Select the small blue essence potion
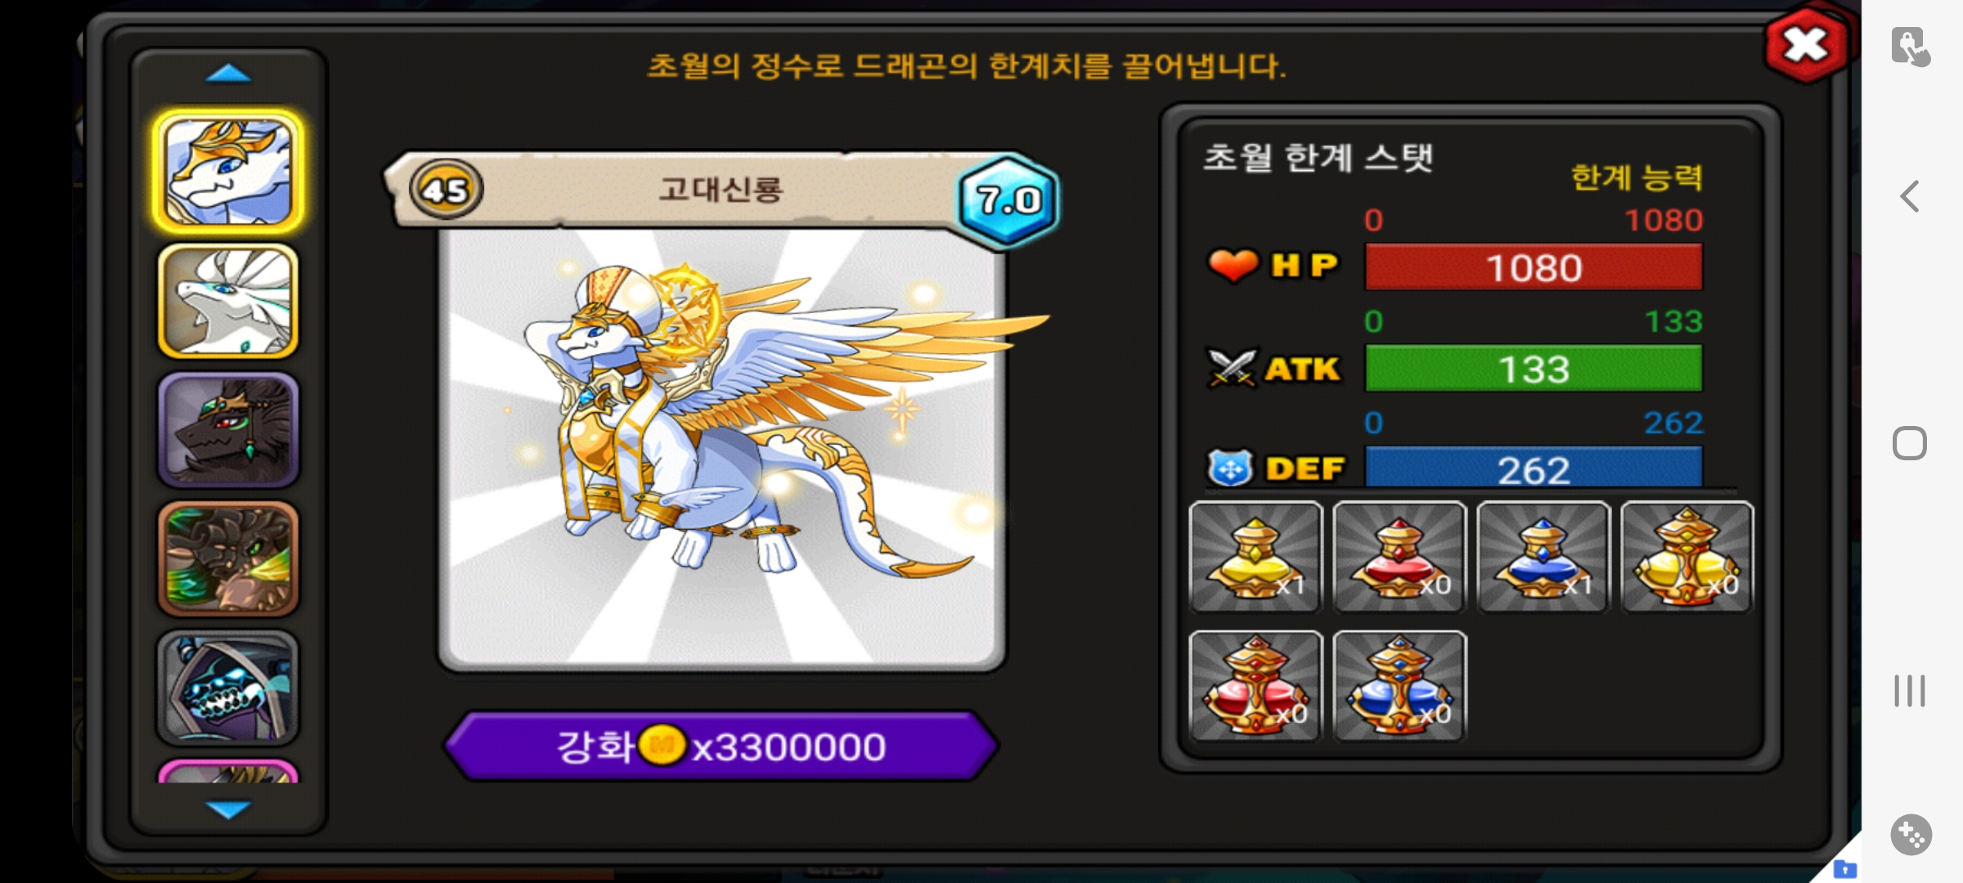 (1543, 557)
